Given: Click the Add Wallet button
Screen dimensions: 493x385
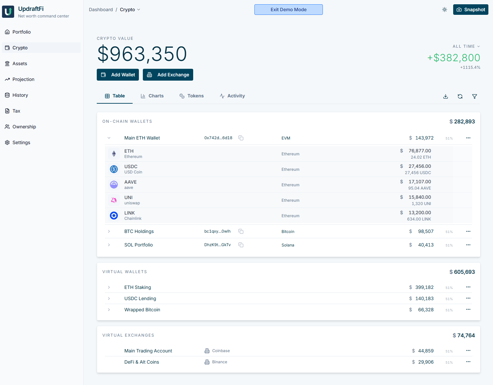Looking at the screenshot, I should [x=117, y=75].
